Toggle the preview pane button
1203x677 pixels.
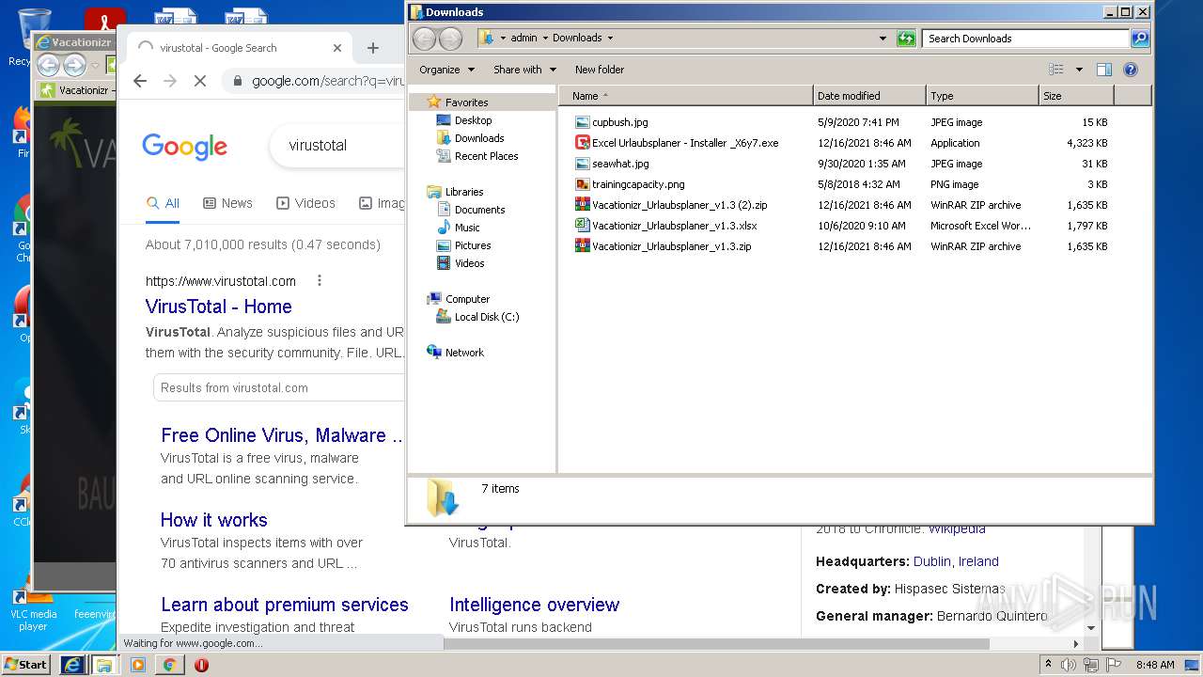click(x=1104, y=70)
